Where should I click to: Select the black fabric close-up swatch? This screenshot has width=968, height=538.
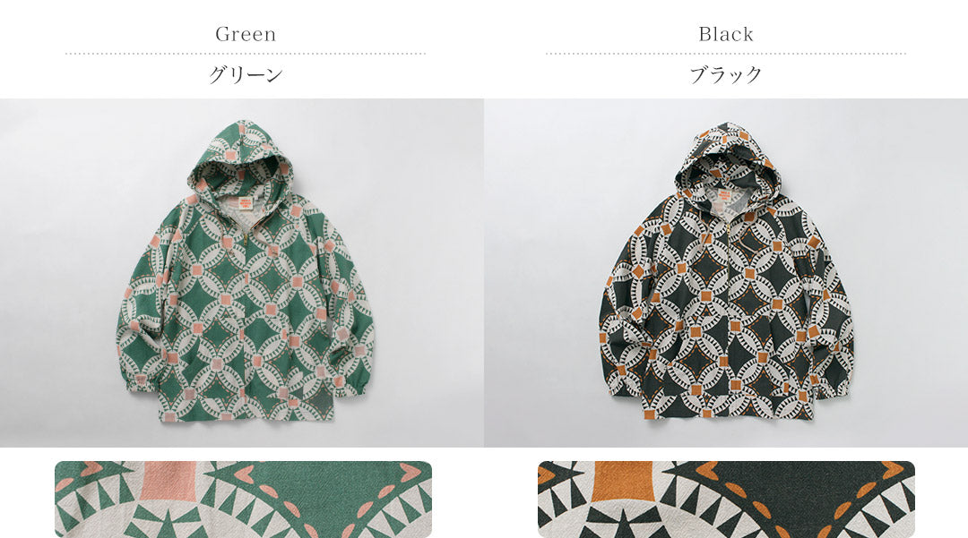[726, 500]
